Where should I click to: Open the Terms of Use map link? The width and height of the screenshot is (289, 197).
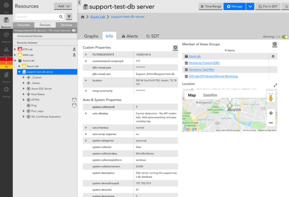[x=249, y=130]
